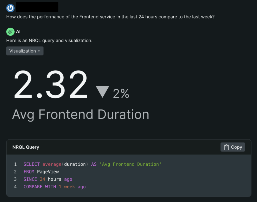Click the Avg Frontend Duration caption
This screenshot has width=257, height=202.
point(81,115)
